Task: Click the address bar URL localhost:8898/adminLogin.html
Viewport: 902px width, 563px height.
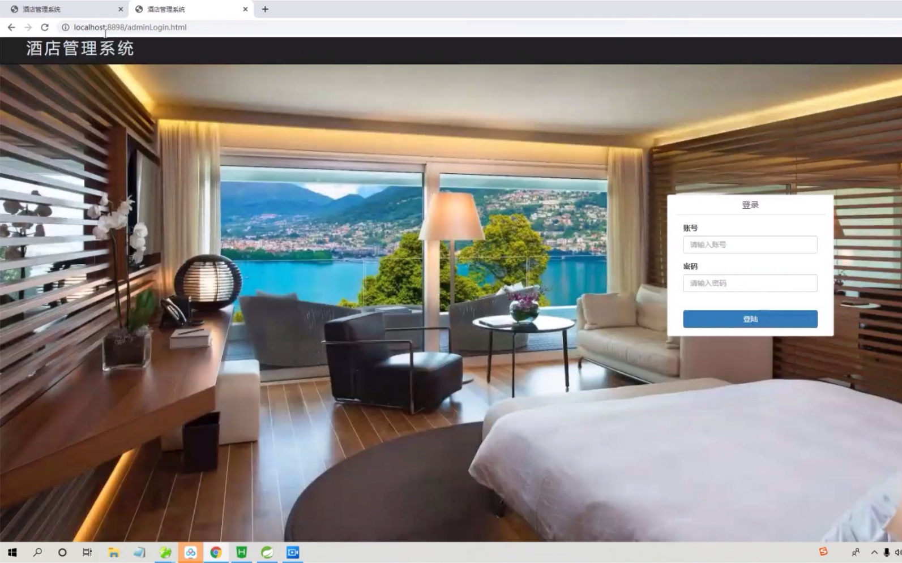Action: point(130,27)
